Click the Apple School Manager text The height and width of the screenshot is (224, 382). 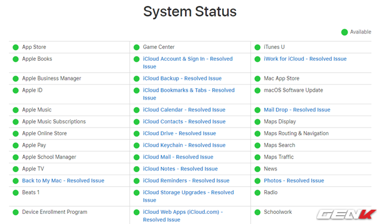(49, 157)
